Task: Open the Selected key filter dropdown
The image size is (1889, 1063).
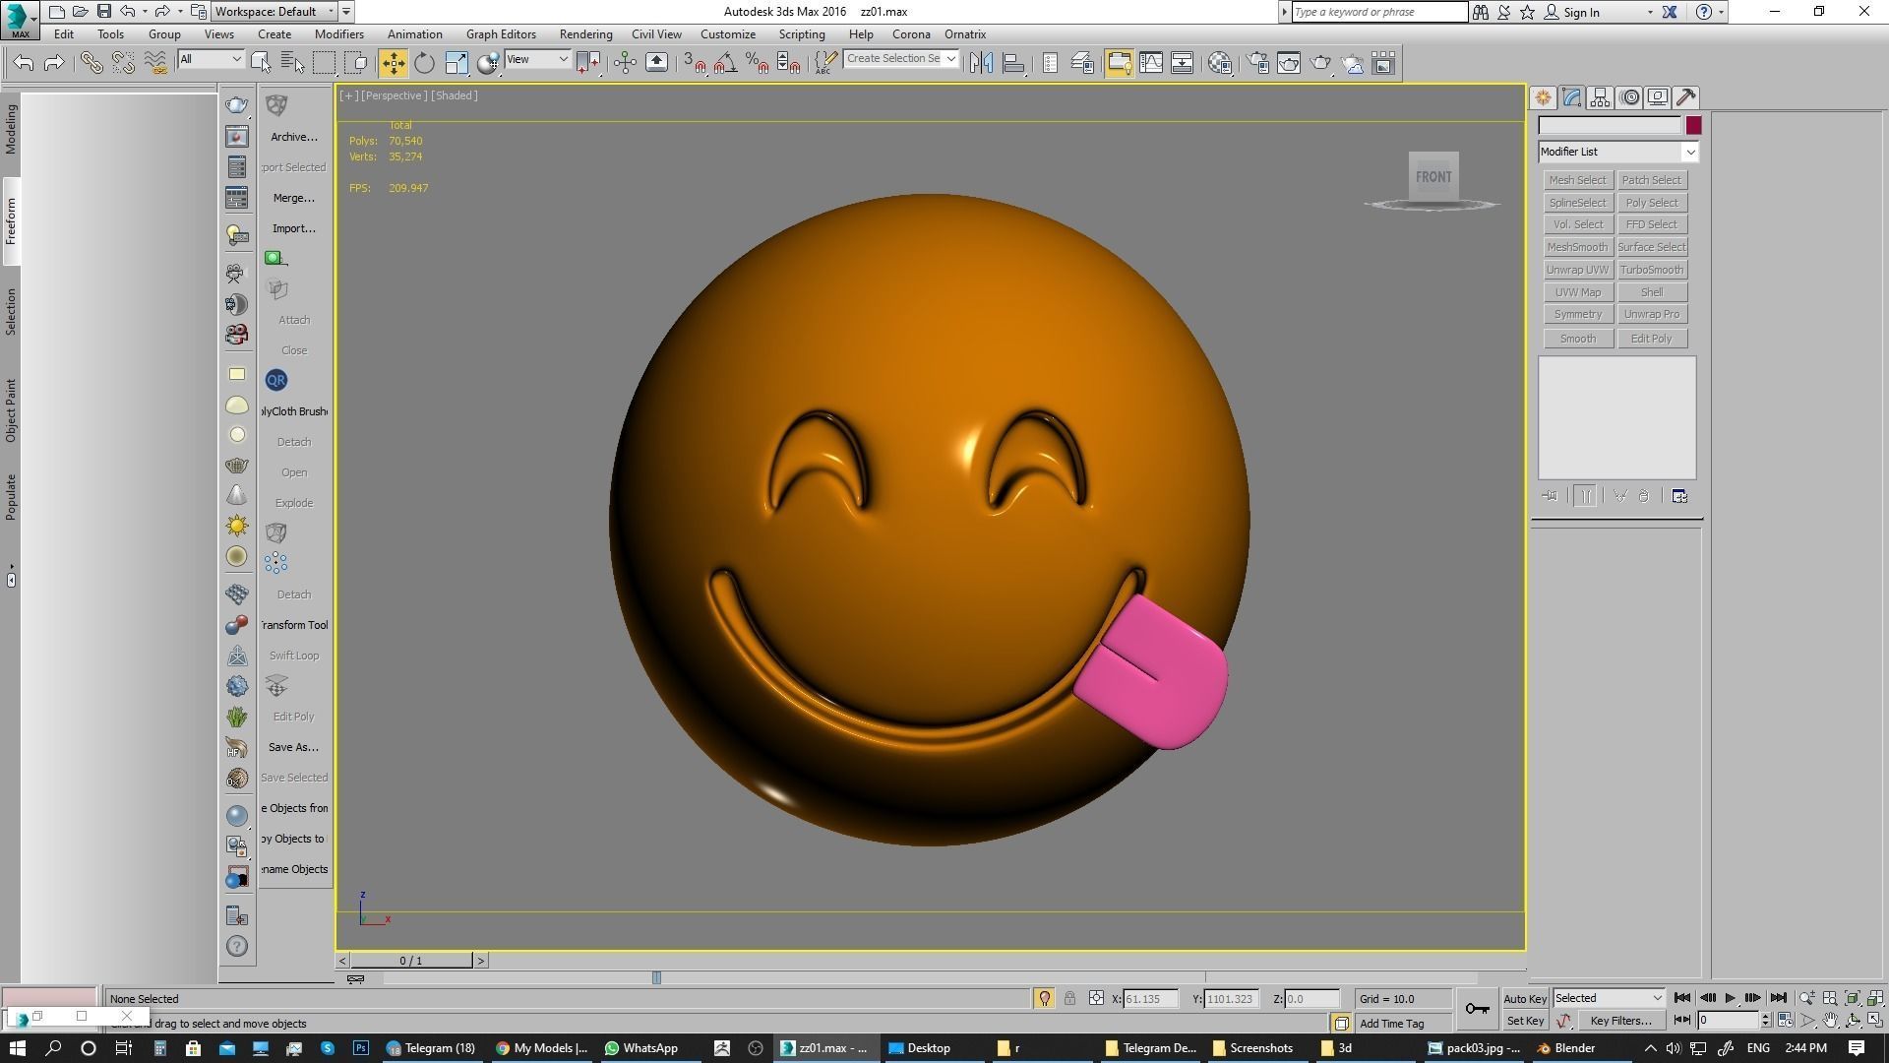Action: tap(1609, 998)
